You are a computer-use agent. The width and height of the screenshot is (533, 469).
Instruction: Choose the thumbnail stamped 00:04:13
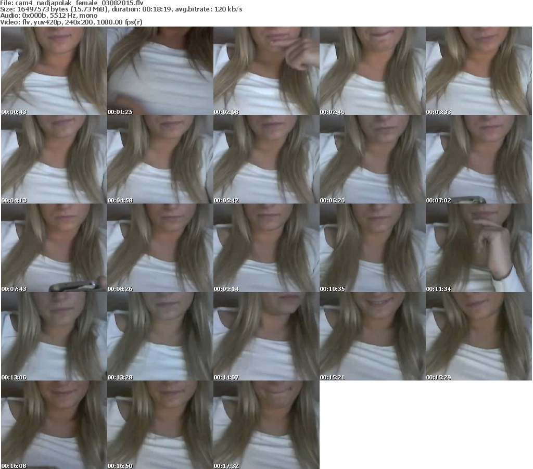click(54, 159)
